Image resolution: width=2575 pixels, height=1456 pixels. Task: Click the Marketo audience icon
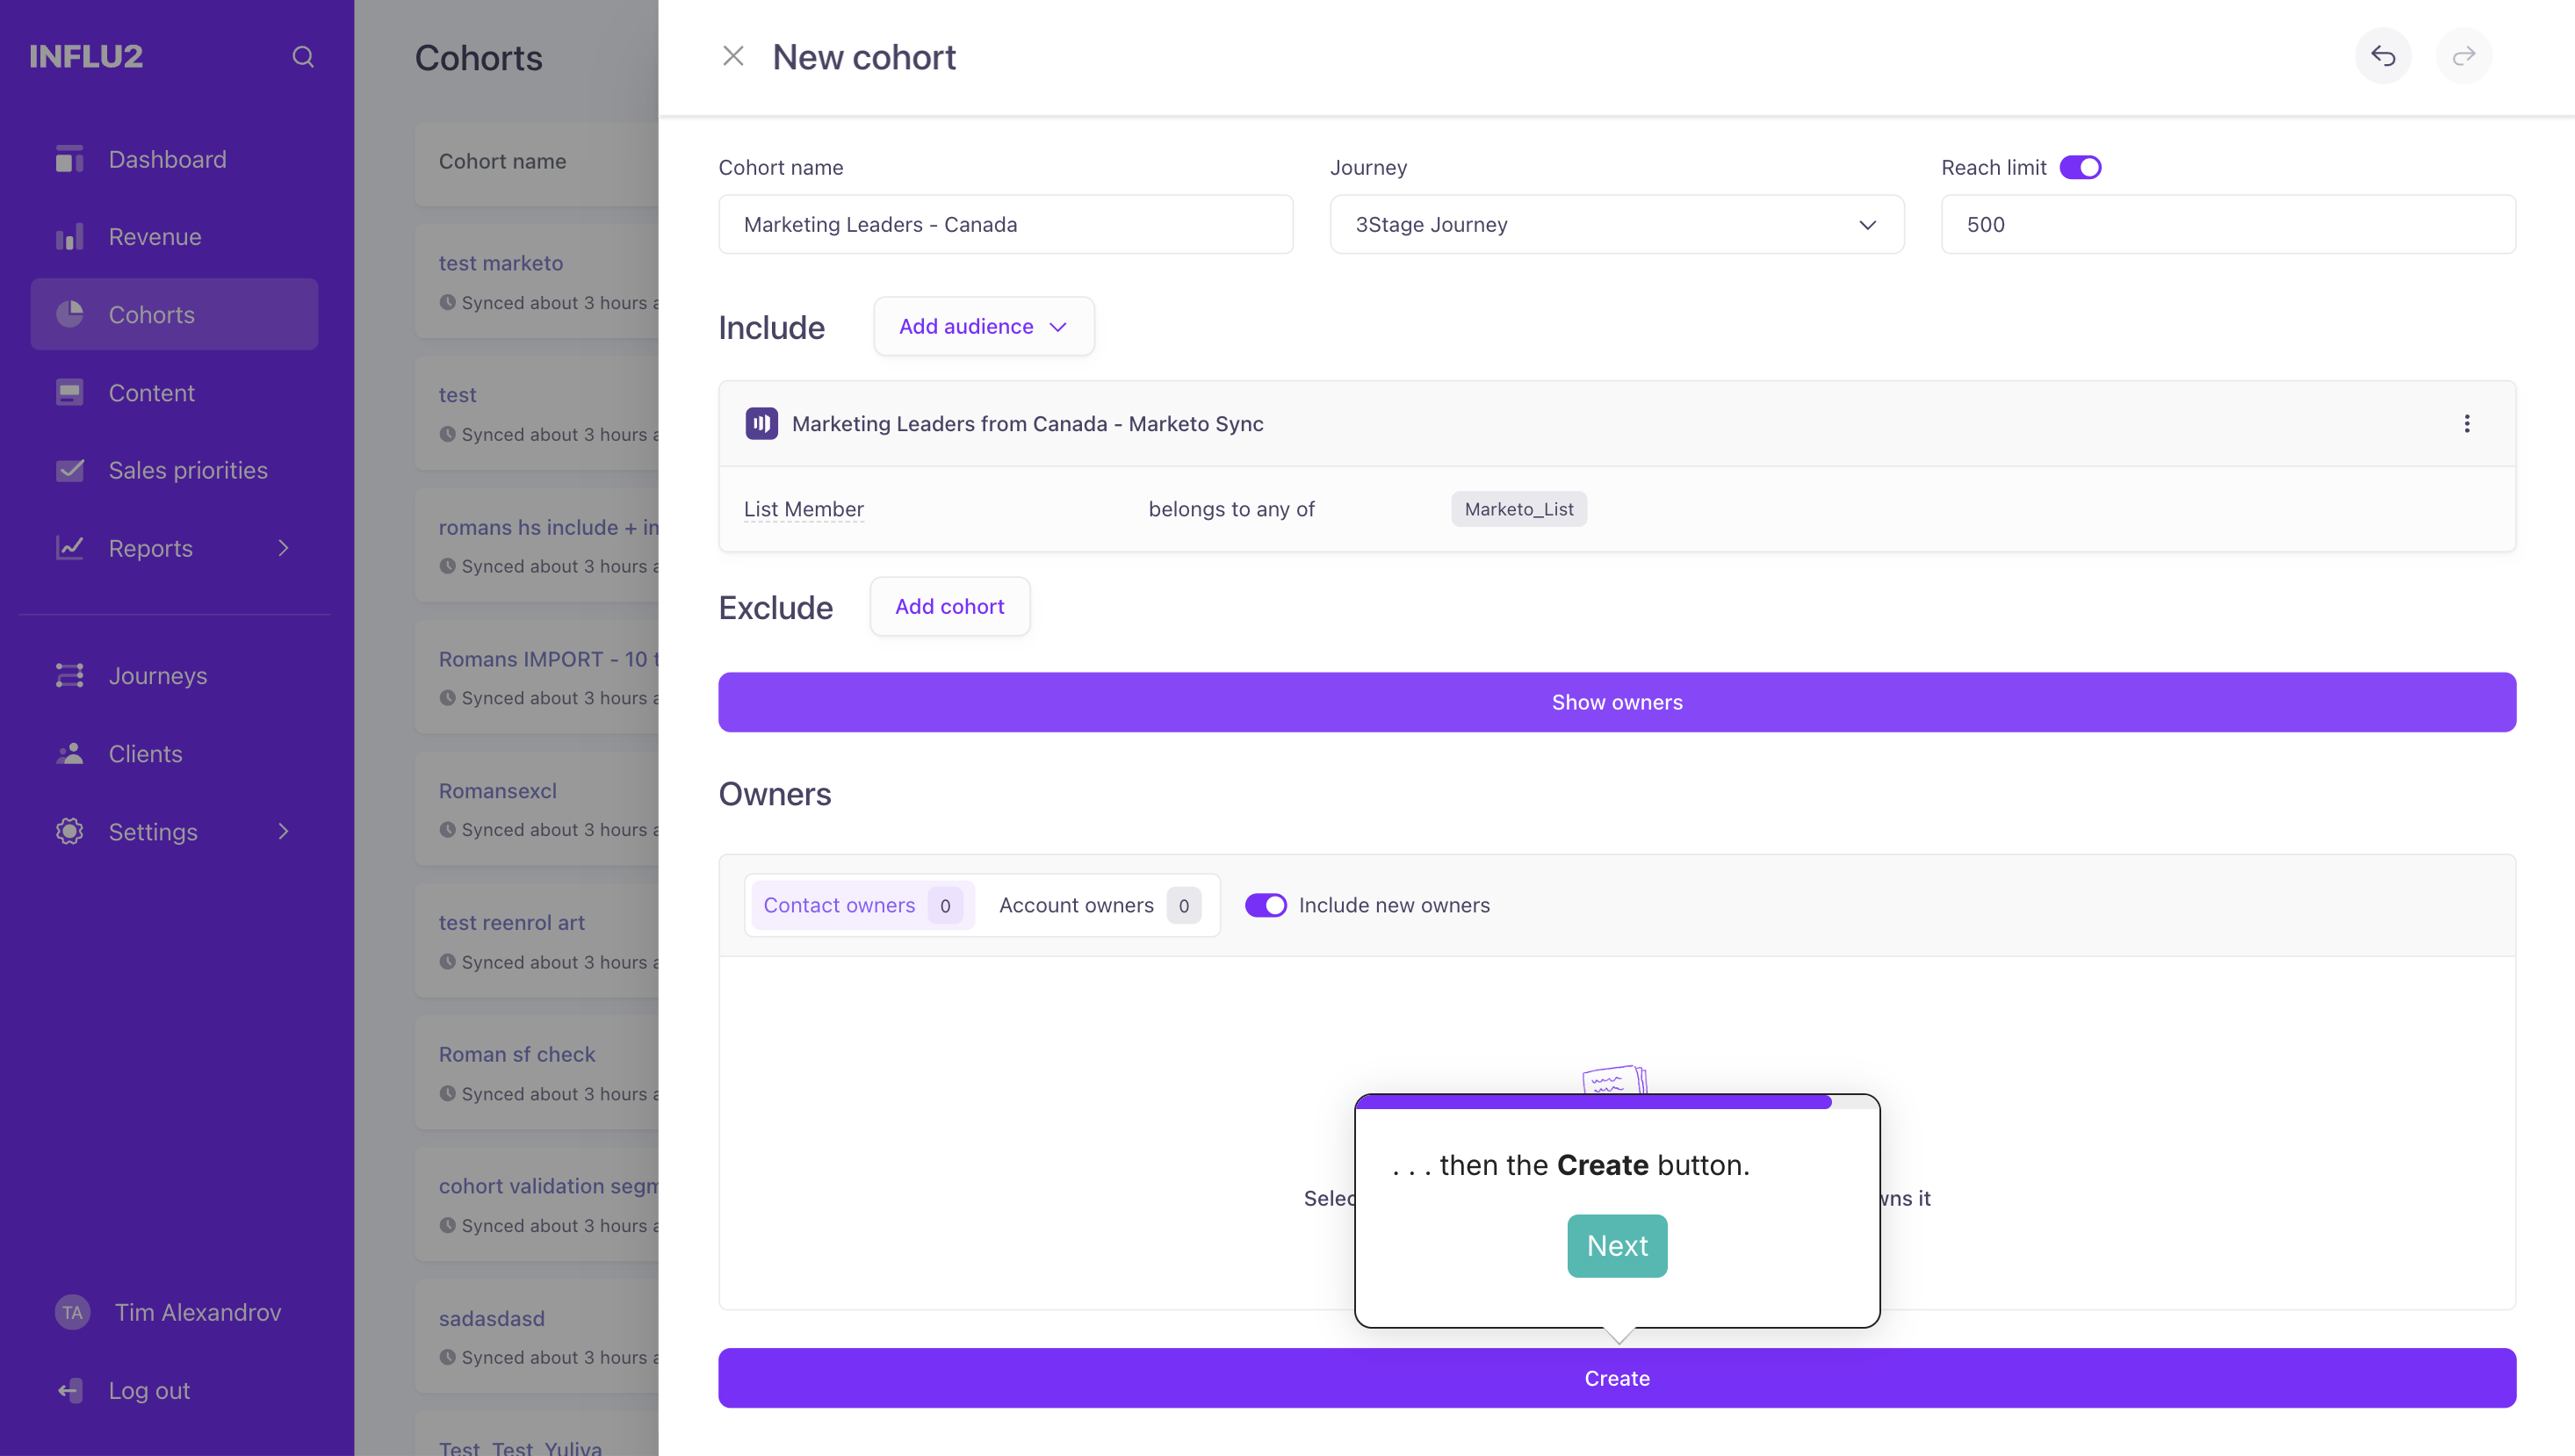pyautogui.click(x=761, y=424)
